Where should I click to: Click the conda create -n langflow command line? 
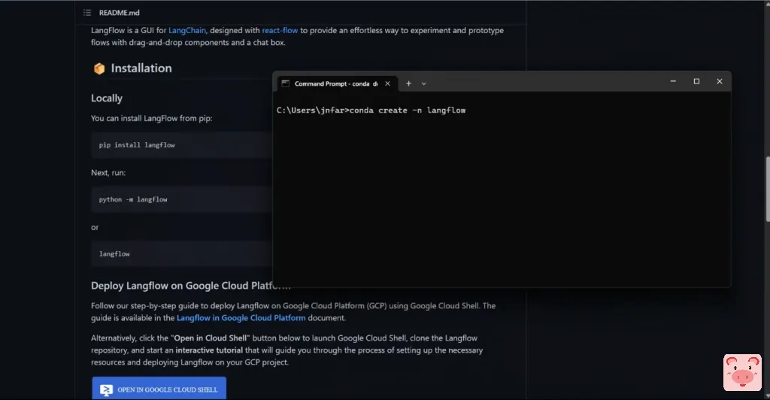371,111
